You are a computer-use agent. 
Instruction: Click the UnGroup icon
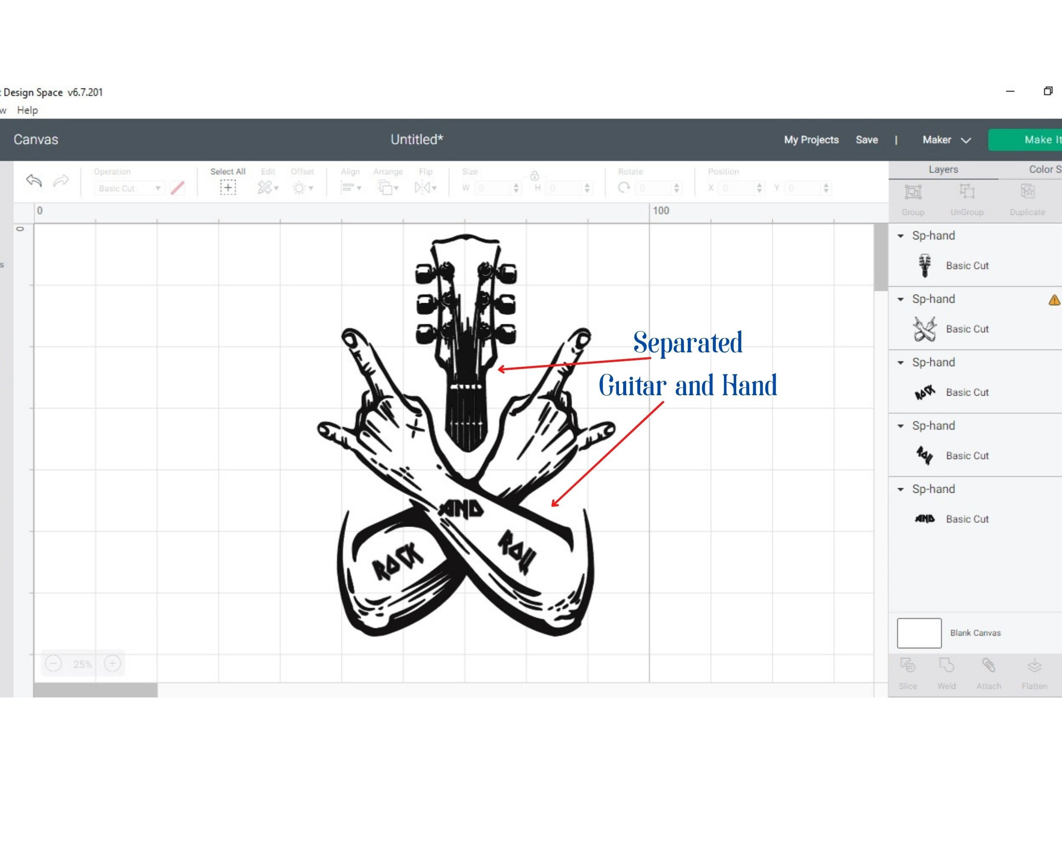[x=967, y=192]
